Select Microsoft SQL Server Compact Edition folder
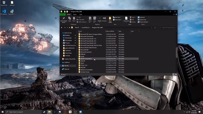203x114 pixels. 90,34
